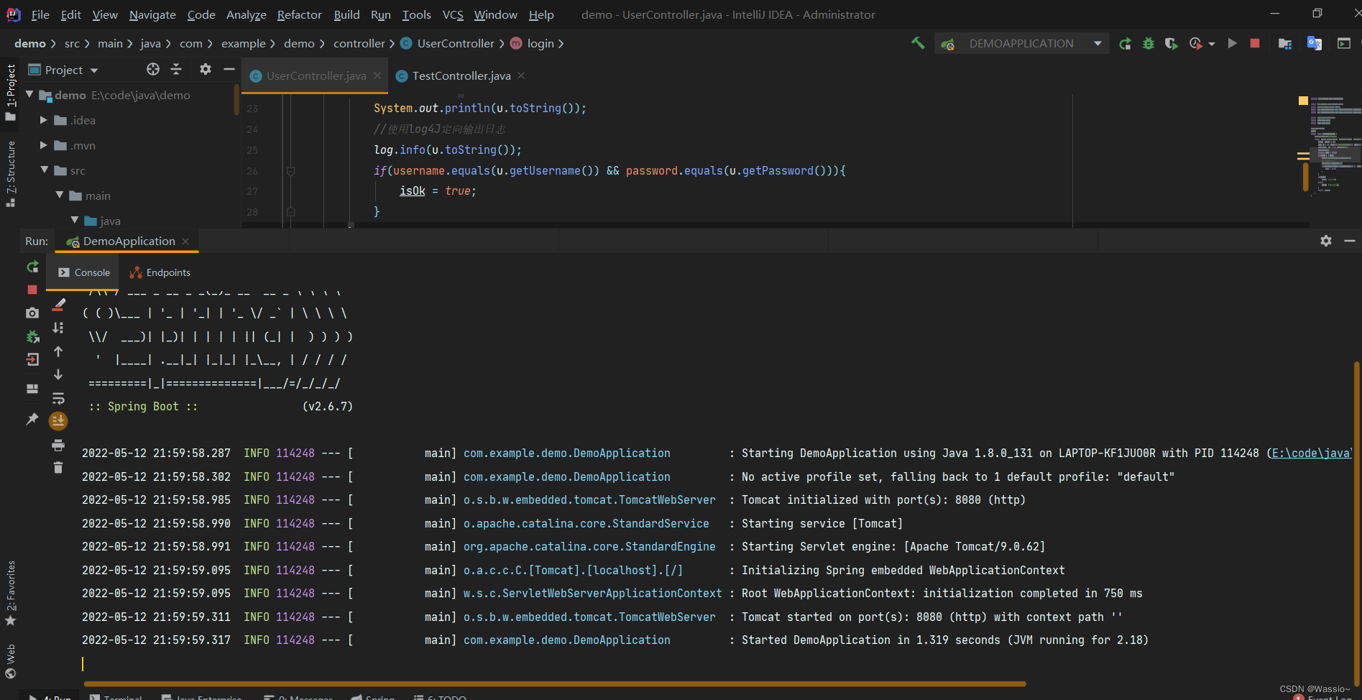Click the green Debug bug icon in toolbar
This screenshot has height=700, width=1362.
coord(1149,44)
